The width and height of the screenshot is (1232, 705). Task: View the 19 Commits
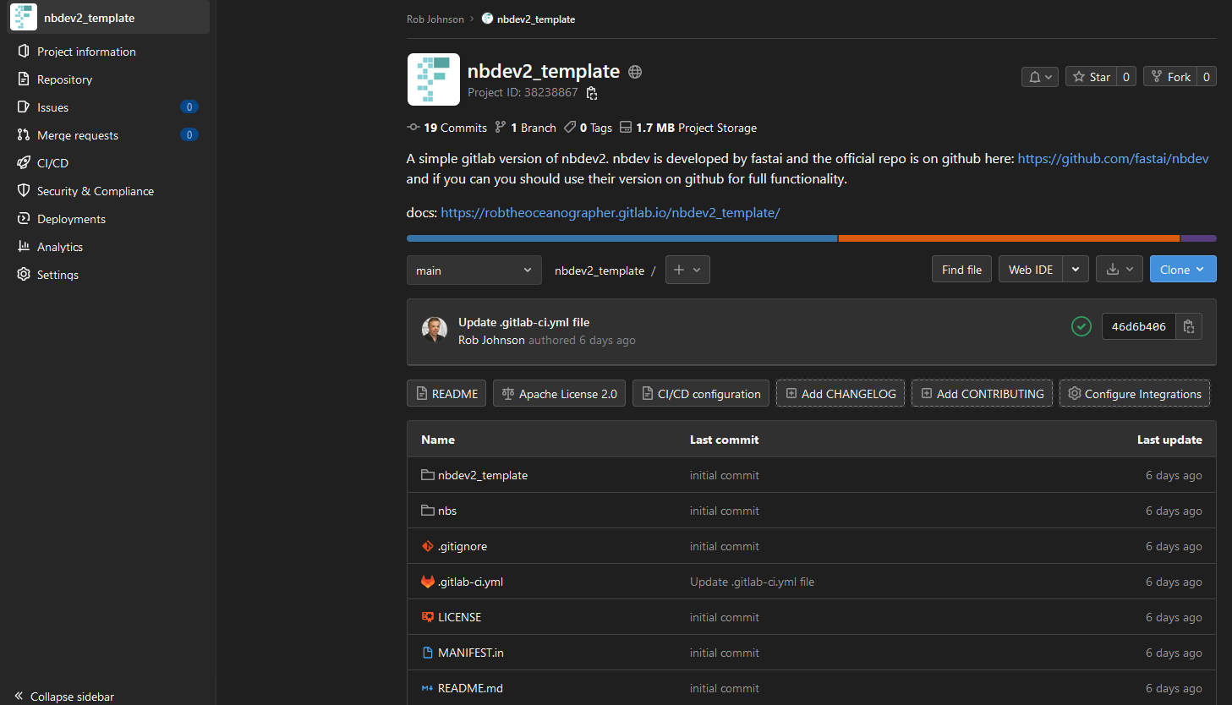pyautogui.click(x=447, y=128)
